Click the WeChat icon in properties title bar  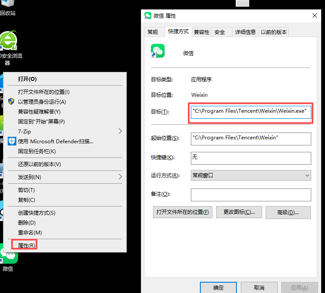[148, 16]
